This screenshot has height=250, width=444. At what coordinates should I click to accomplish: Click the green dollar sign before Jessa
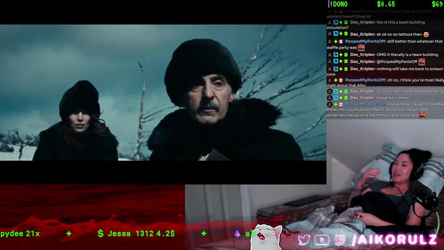pyautogui.click(x=101, y=233)
